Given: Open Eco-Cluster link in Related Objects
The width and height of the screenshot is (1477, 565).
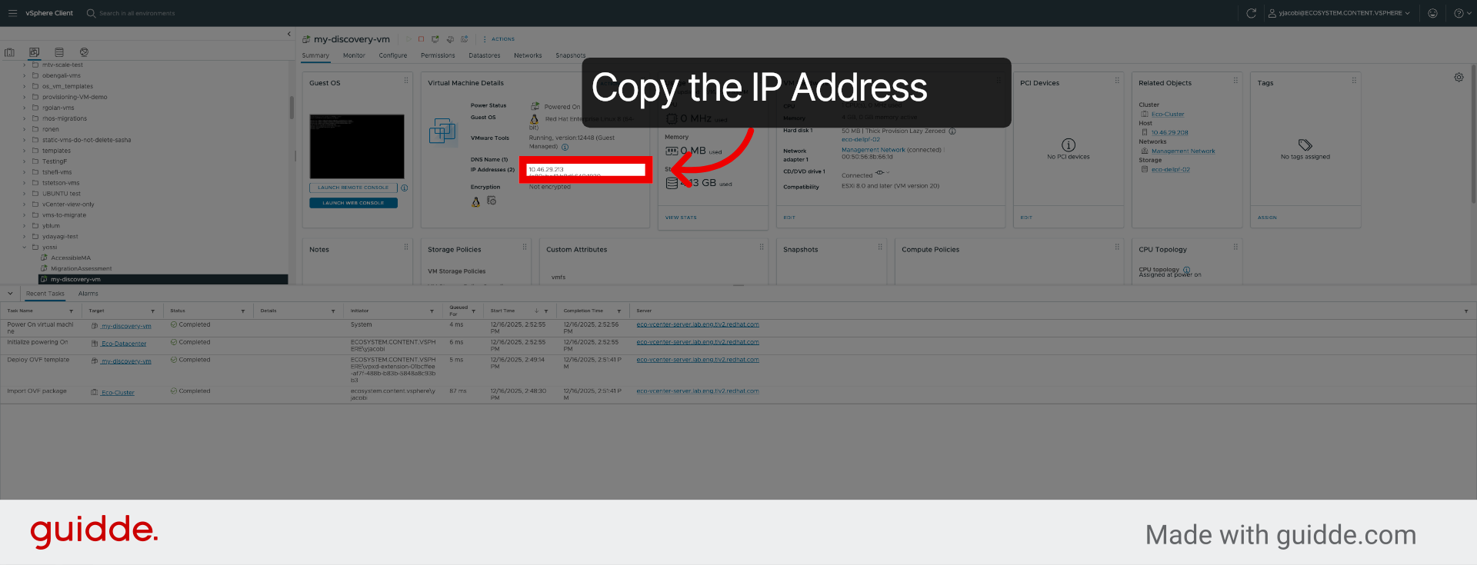Looking at the screenshot, I should coord(1168,114).
